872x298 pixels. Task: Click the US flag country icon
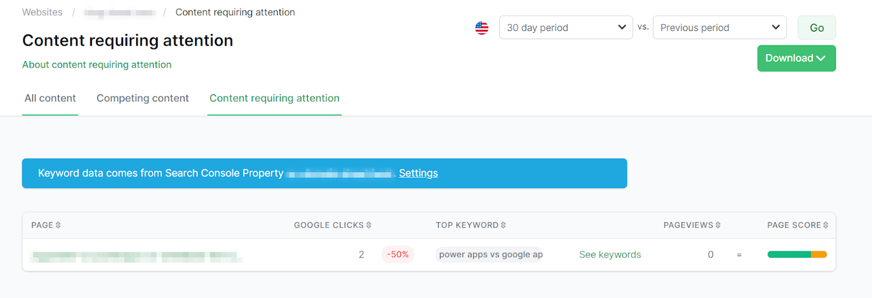coord(482,28)
